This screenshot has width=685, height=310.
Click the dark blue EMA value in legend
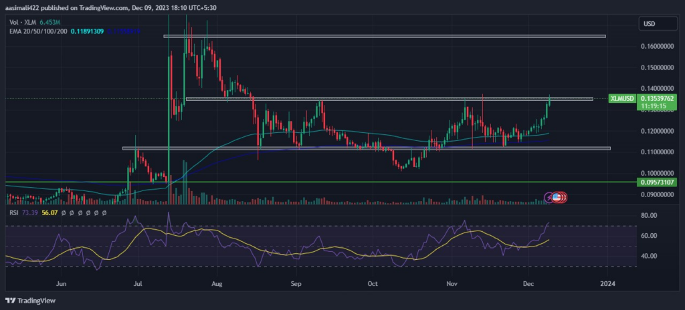(124, 31)
